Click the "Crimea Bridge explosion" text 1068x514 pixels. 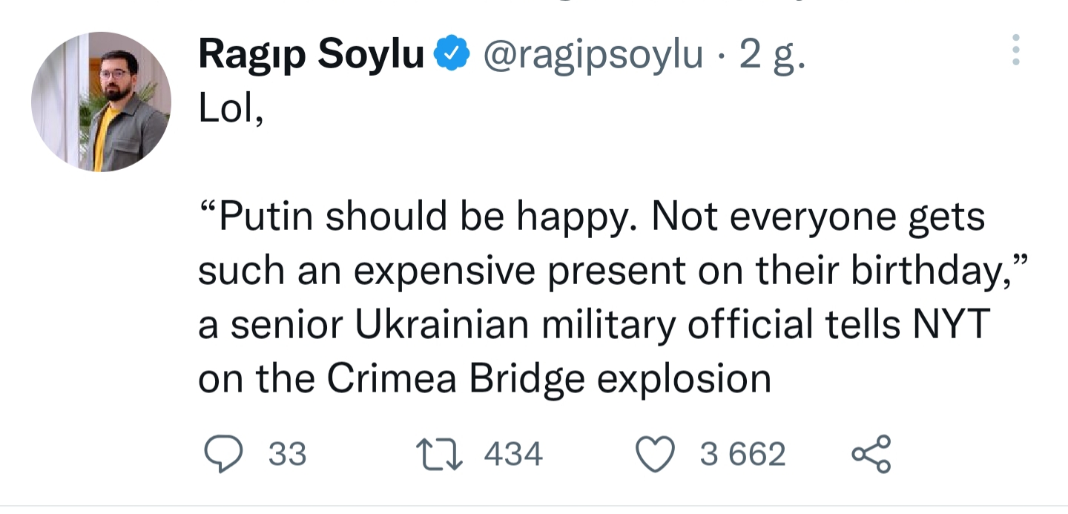549,380
